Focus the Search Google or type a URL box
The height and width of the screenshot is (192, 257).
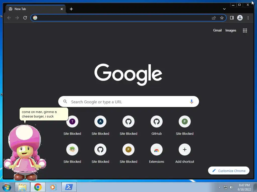tap(128, 101)
